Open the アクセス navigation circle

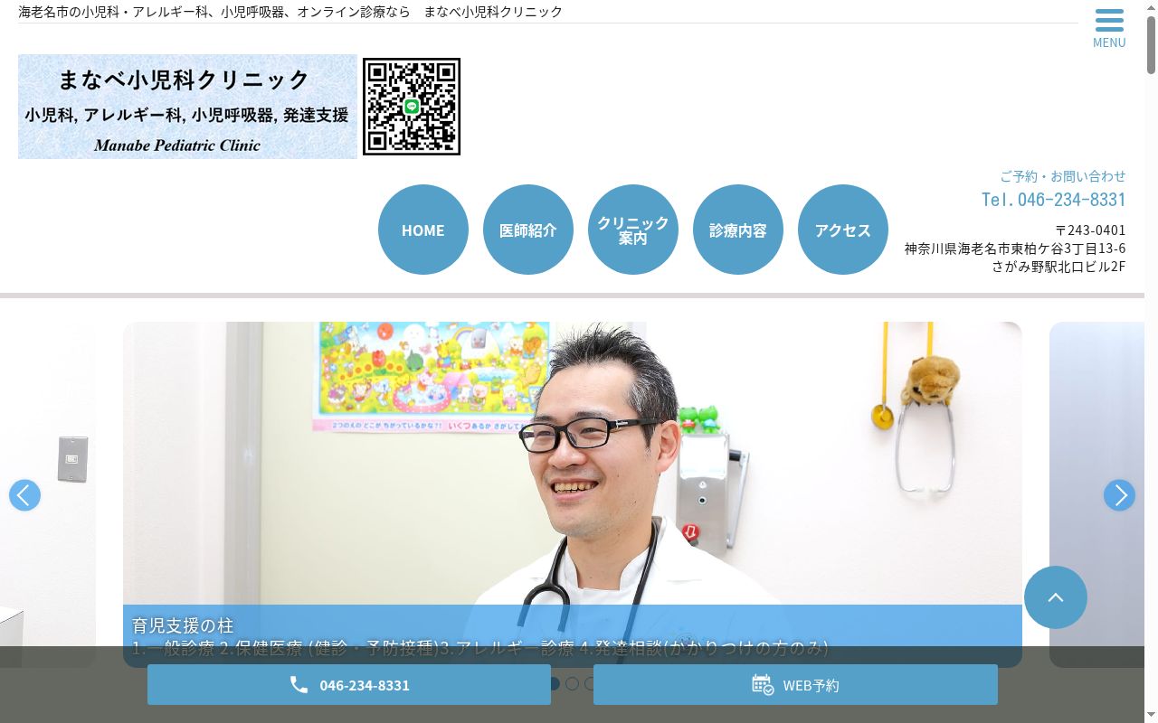click(843, 230)
